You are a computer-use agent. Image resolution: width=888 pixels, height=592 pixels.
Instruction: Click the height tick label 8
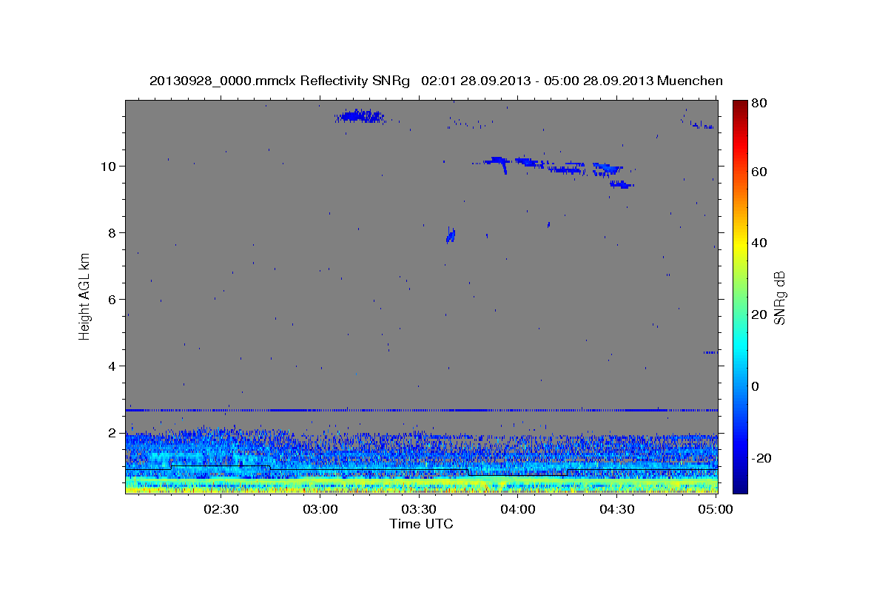click(112, 233)
